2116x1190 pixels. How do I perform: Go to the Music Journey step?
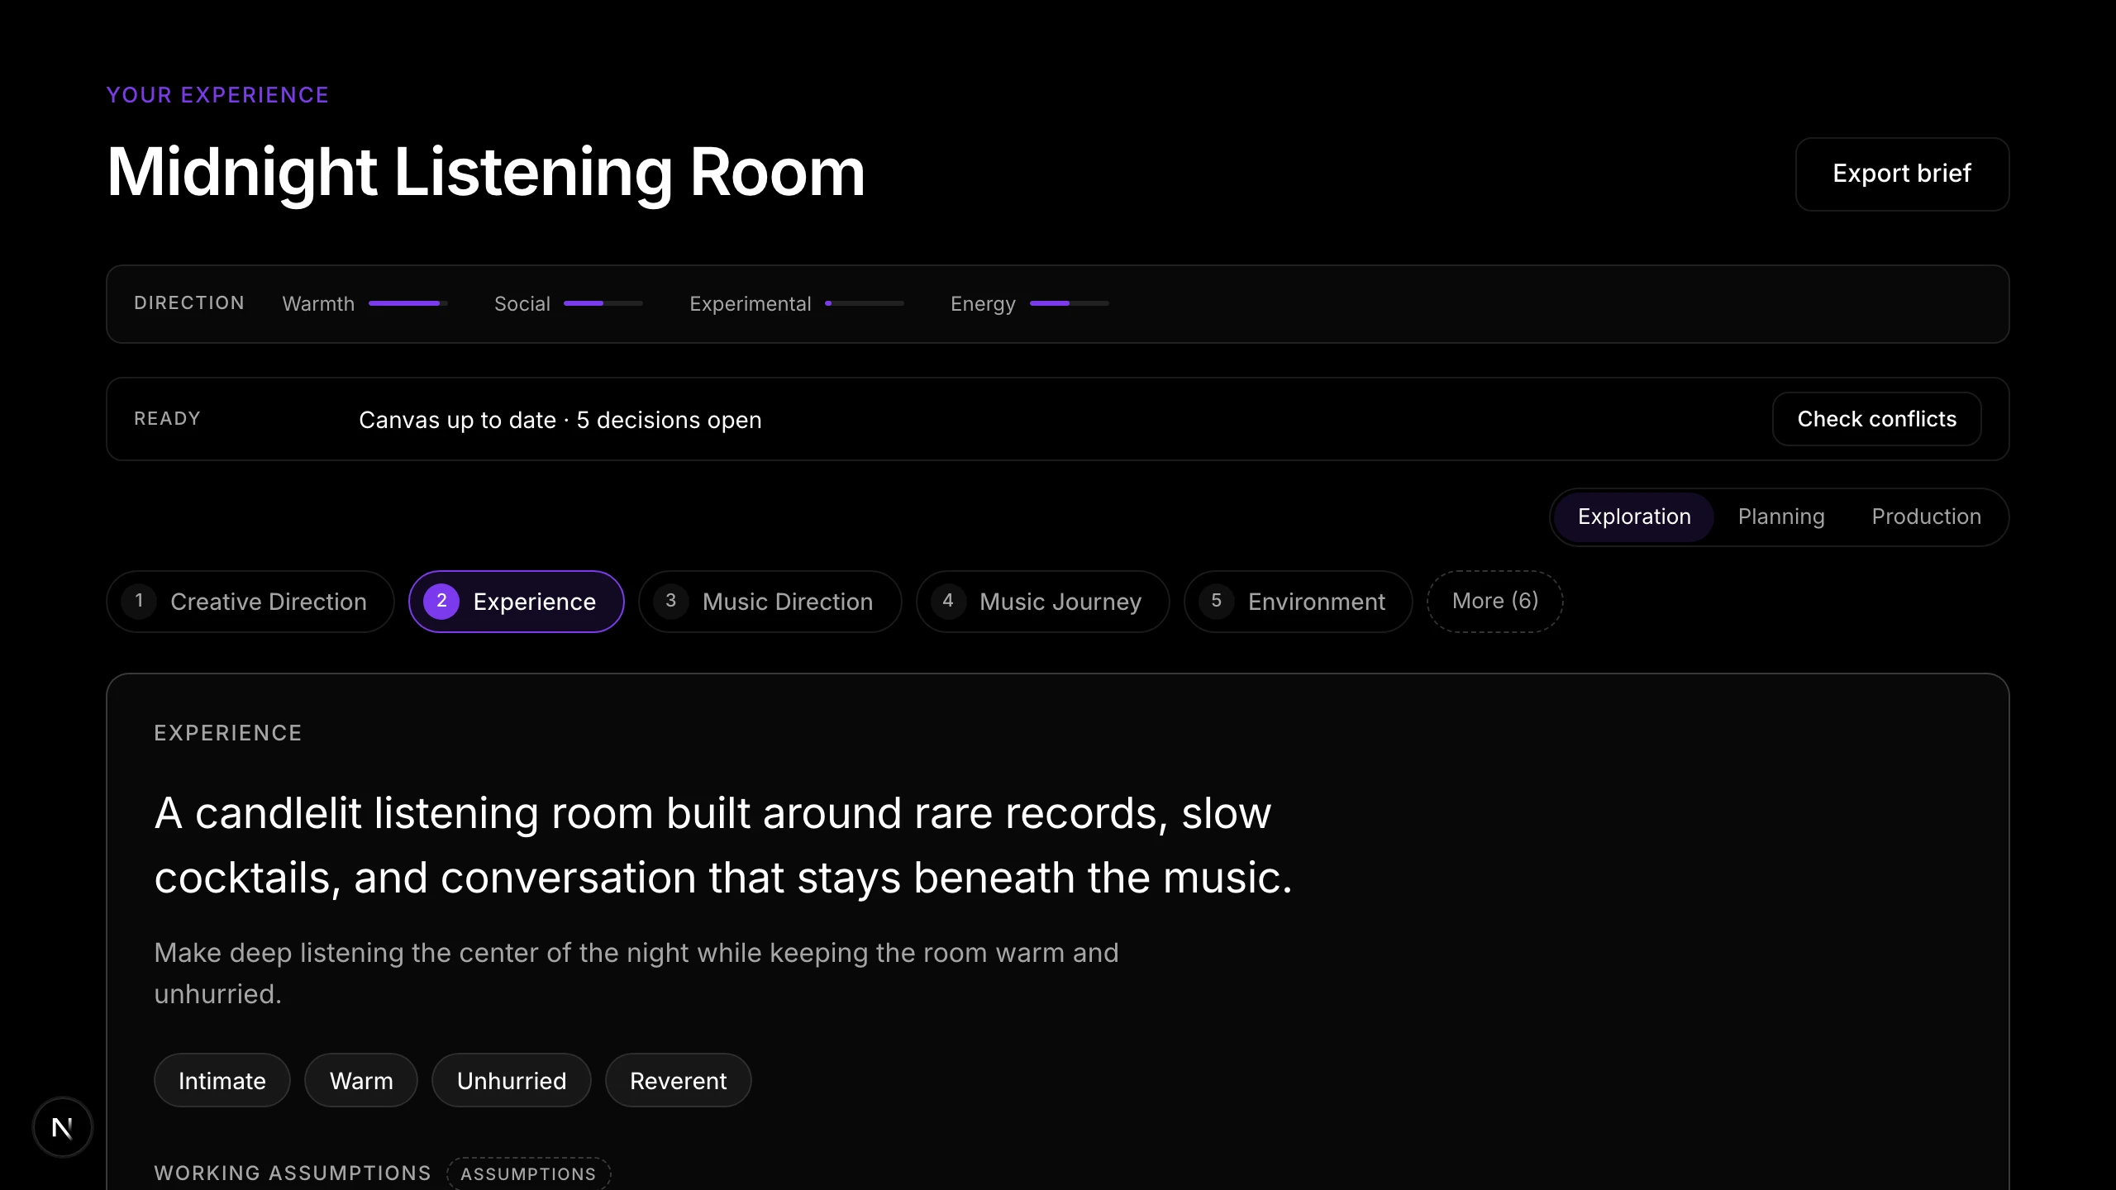click(x=1043, y=602)
